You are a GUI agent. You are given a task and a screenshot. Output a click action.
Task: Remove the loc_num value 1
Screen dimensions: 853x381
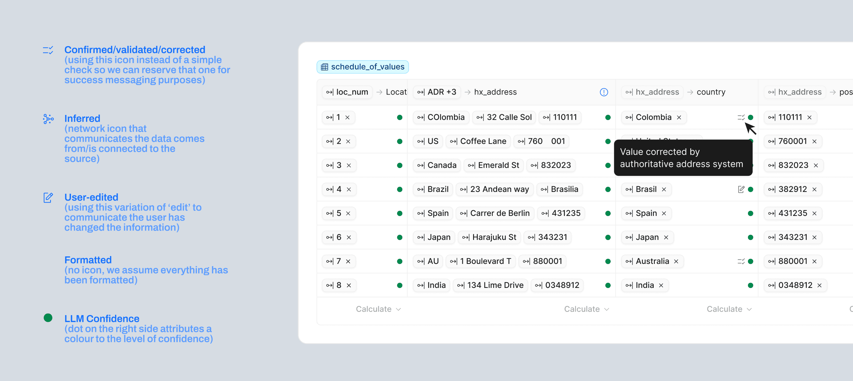click(347, 117)
